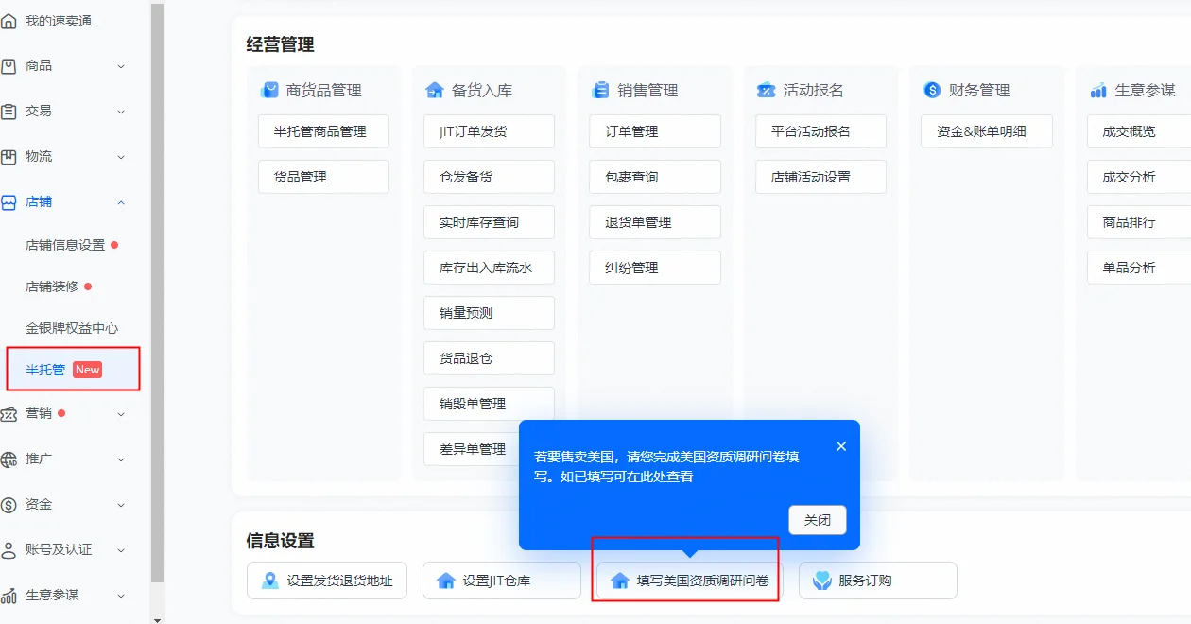Open JIT订单发货
This screenshot has height=624, width=1191.
coord(489,131)
